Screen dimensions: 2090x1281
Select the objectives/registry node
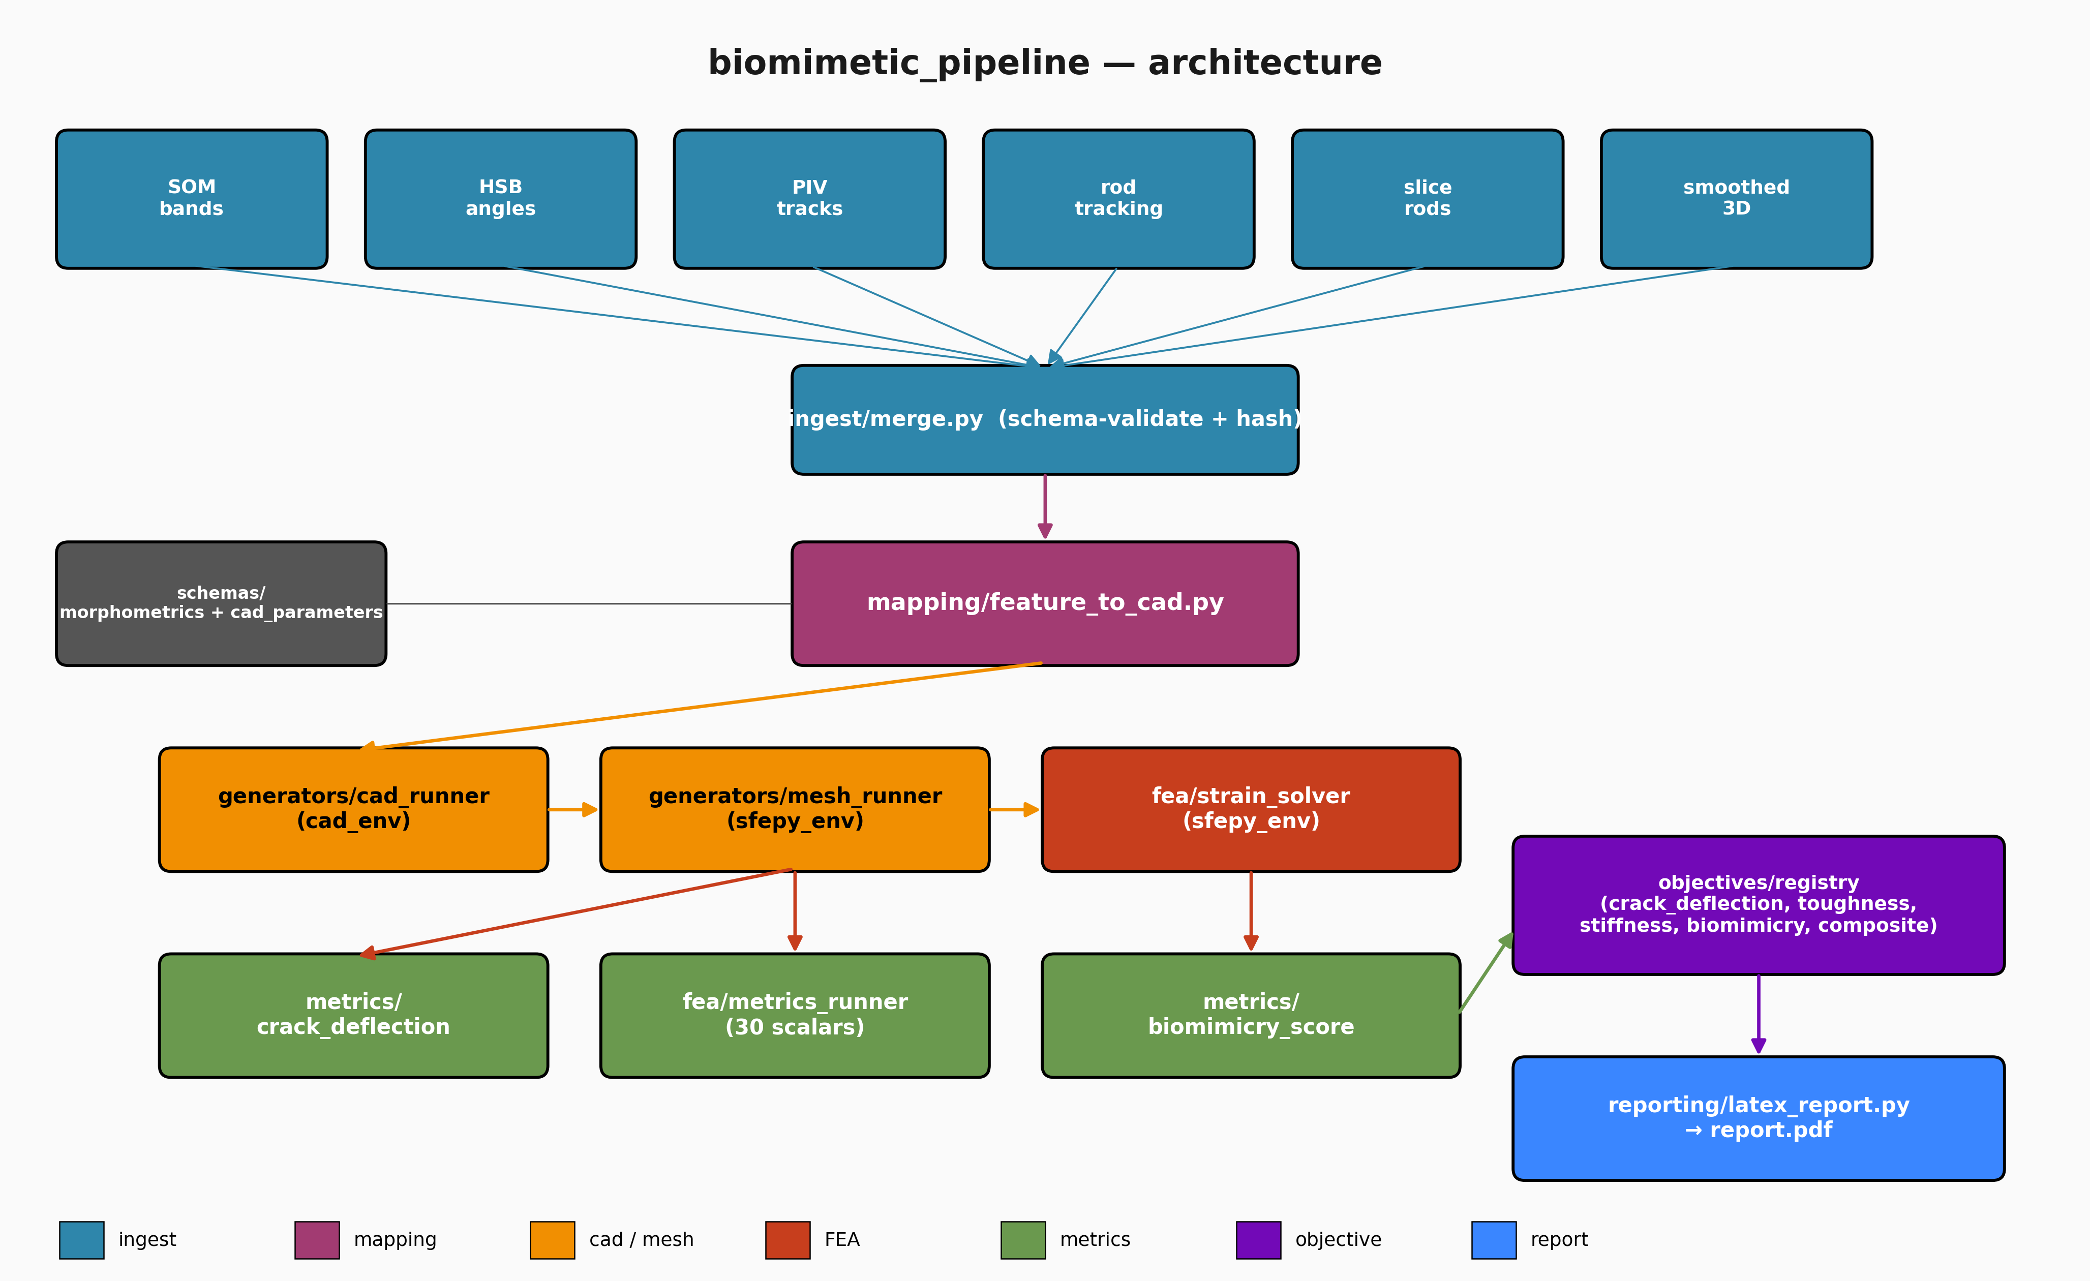point(1759,905)
